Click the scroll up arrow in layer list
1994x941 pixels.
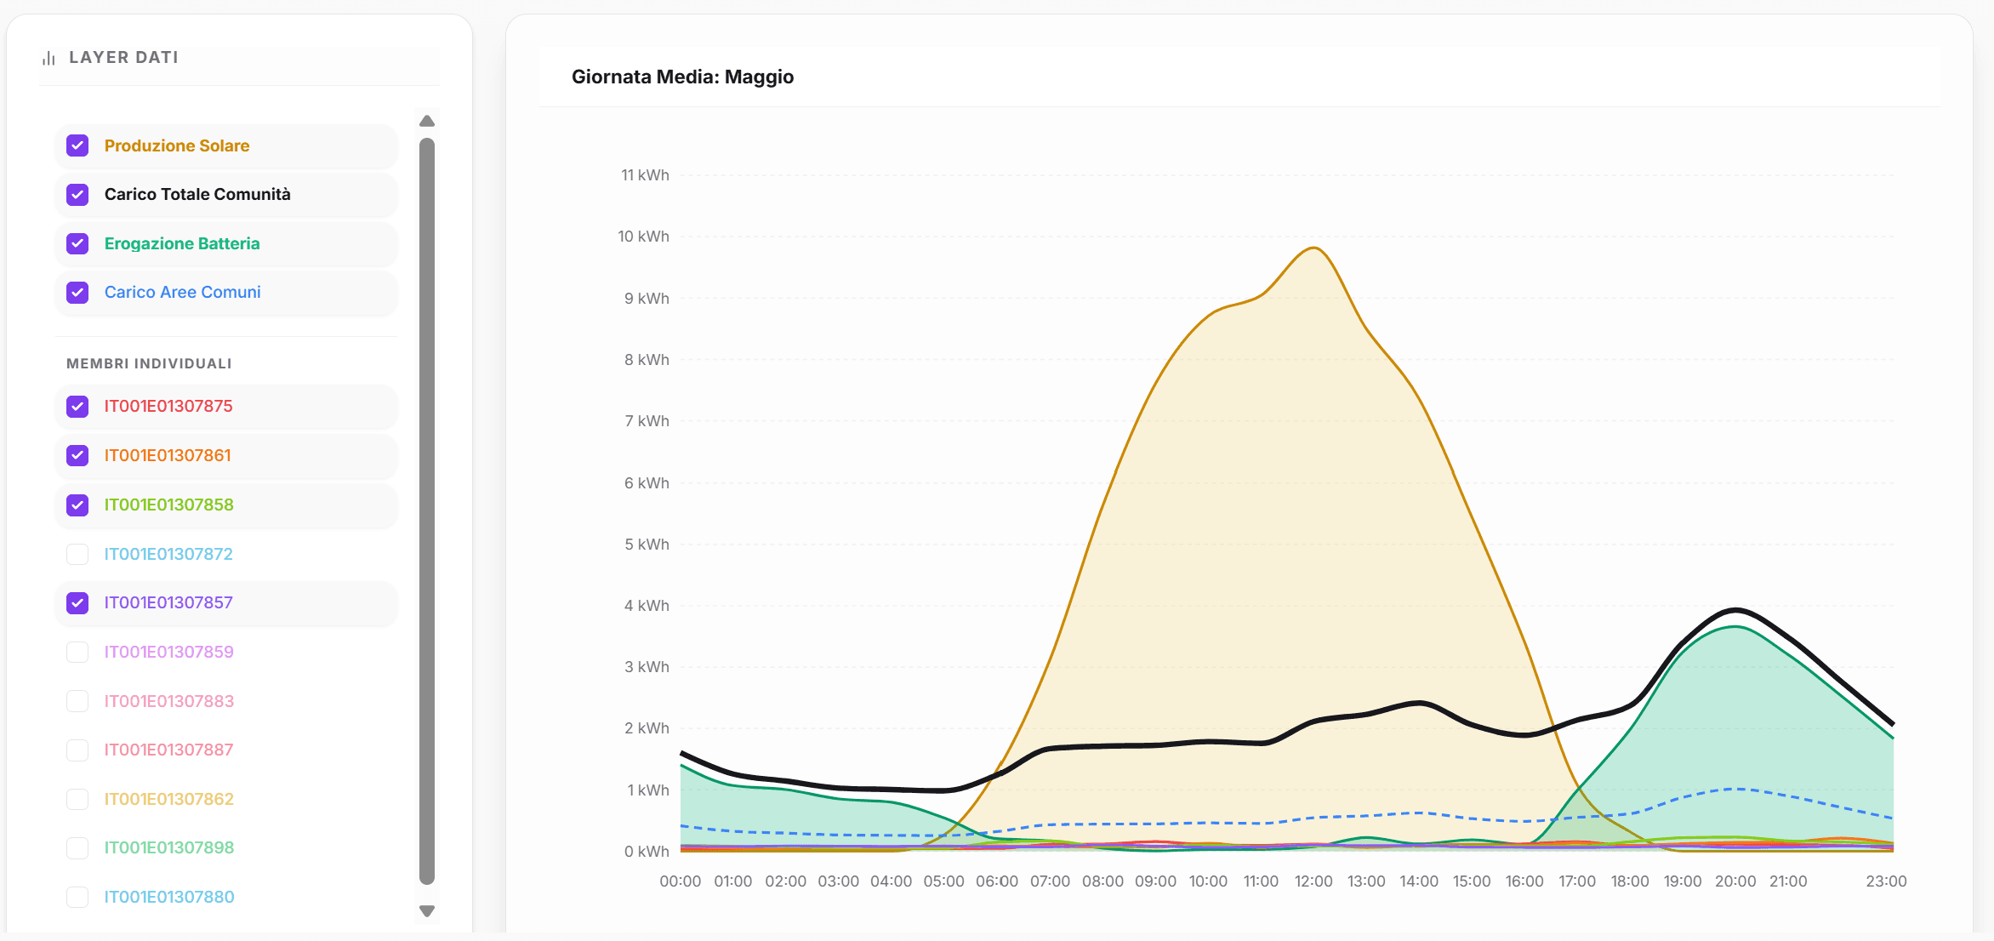click(x=427, y=122)
